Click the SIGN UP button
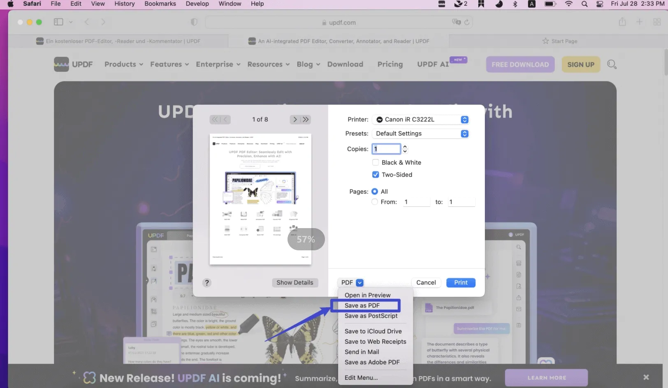Screen dimensions: 668x388 [x=581, y=65]
